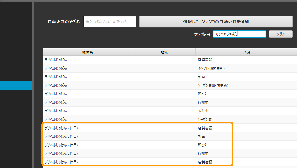Viewport: 297px width, 168px height.
Task: Click the デリヘルじゃぱん(3件目) media name
Action: [x=61, y=162]
